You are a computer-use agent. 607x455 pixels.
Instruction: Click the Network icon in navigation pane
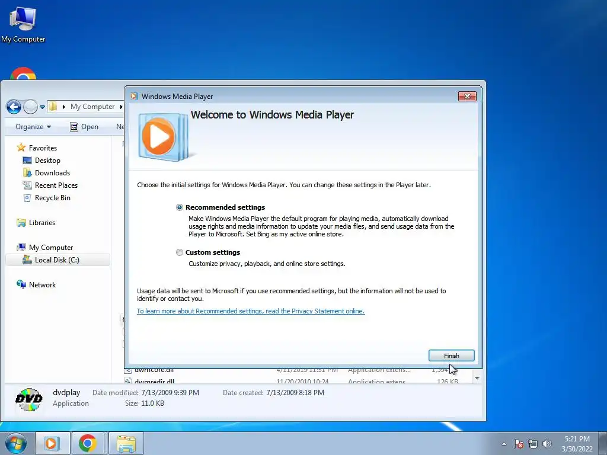(21, 284)
